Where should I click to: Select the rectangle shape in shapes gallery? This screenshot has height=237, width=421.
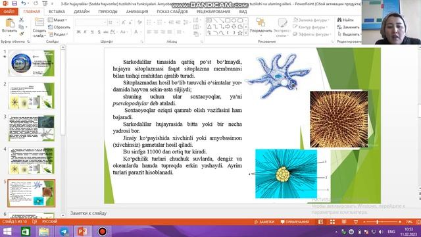(x=228, y=20)
